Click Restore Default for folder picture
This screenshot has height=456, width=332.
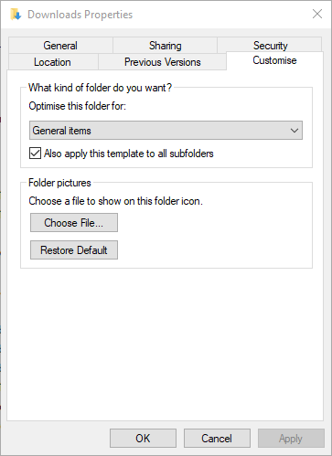74,250
